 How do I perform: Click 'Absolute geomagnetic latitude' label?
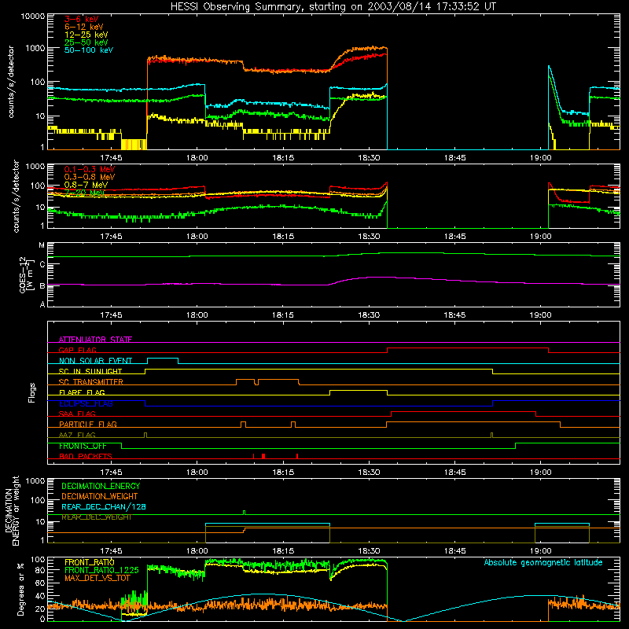[x=543, y=562]
